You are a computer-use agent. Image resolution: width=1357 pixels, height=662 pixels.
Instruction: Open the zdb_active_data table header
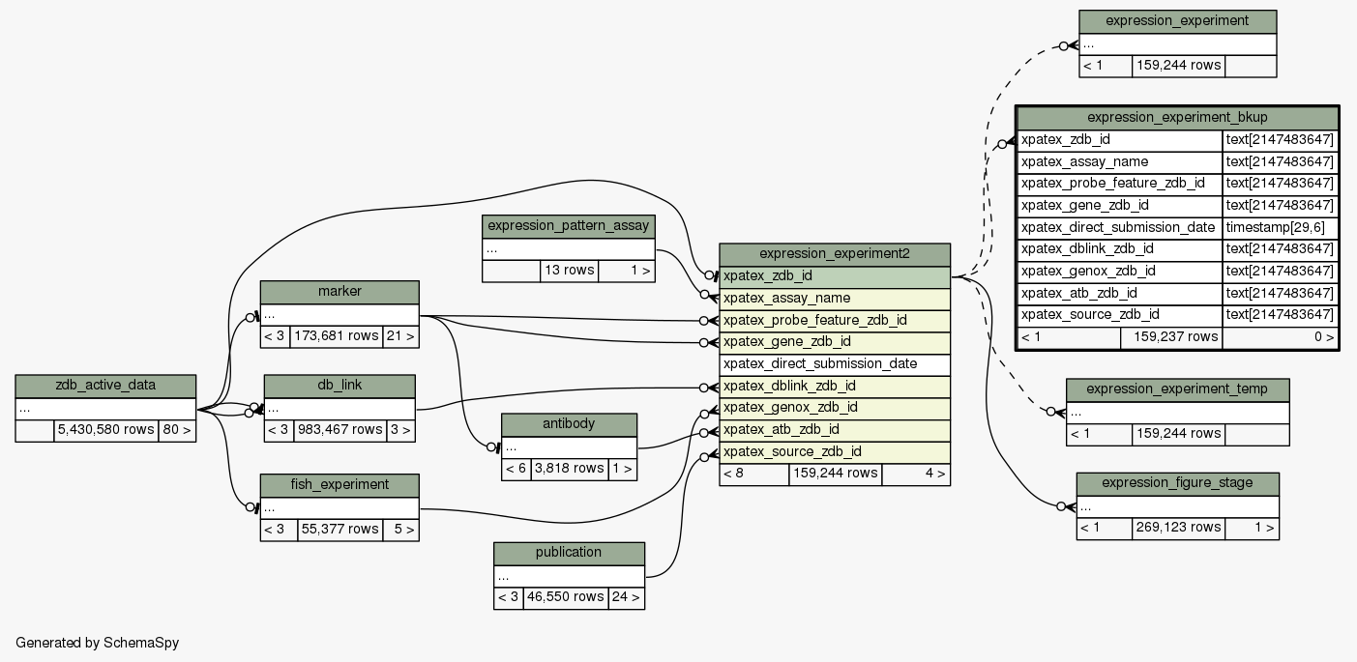(x=105, y=386)
